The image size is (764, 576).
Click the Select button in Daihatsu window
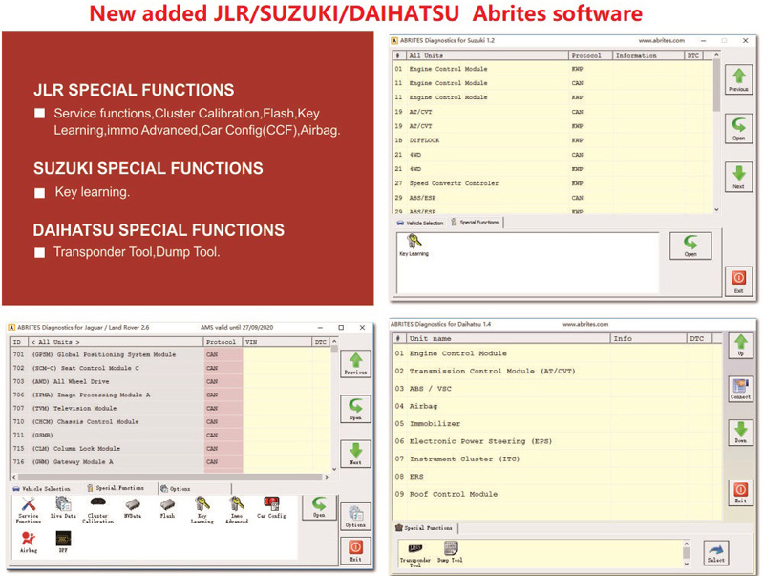715,553
